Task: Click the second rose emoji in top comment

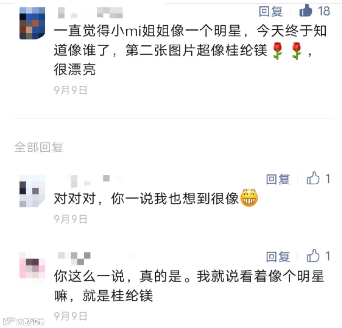Action: point(297,51)
